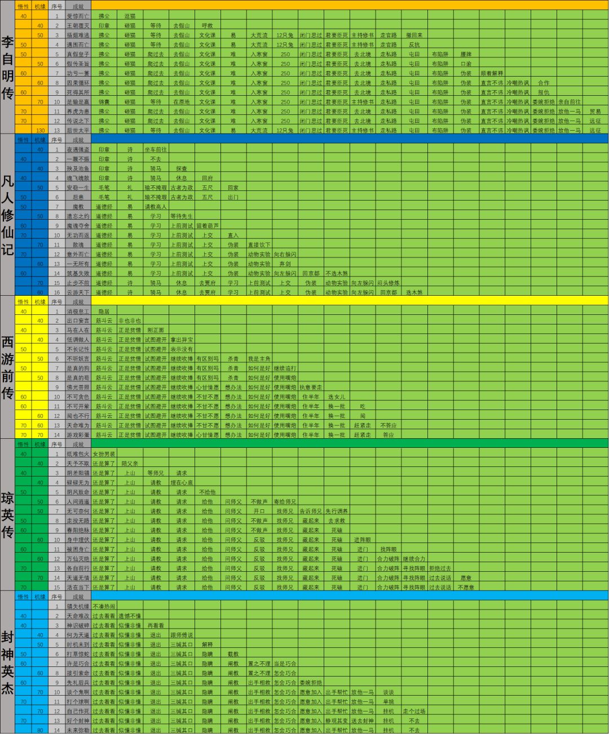Screen dimensions: 609x734
Task: Click the 选女儿 cell in 不可贪色 row
Action: pyautogui.click(x=337, y=398)
